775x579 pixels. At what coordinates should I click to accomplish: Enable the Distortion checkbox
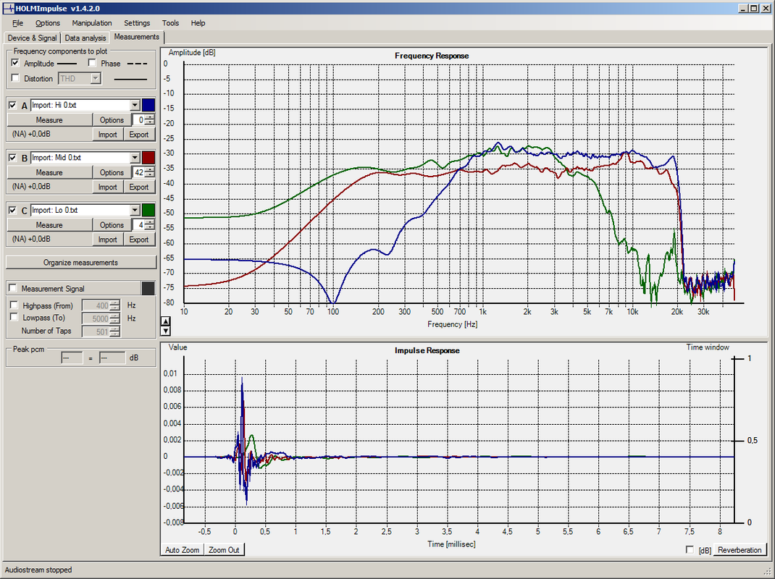[x=15, y=78]
